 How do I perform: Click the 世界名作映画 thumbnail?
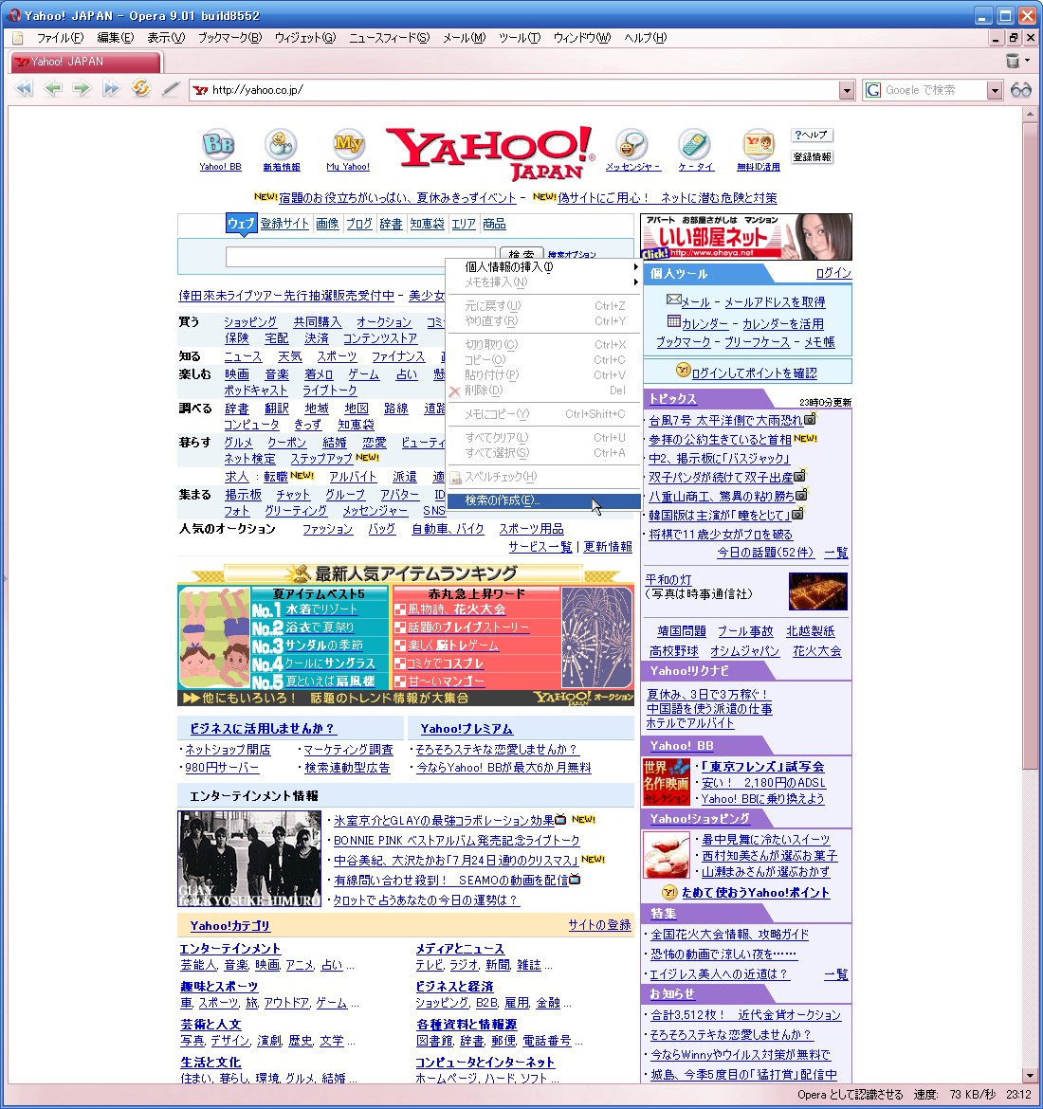click(666, 782)
